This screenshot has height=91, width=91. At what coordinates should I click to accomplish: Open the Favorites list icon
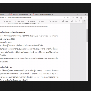pyautogui.click(x=73, y=18)
